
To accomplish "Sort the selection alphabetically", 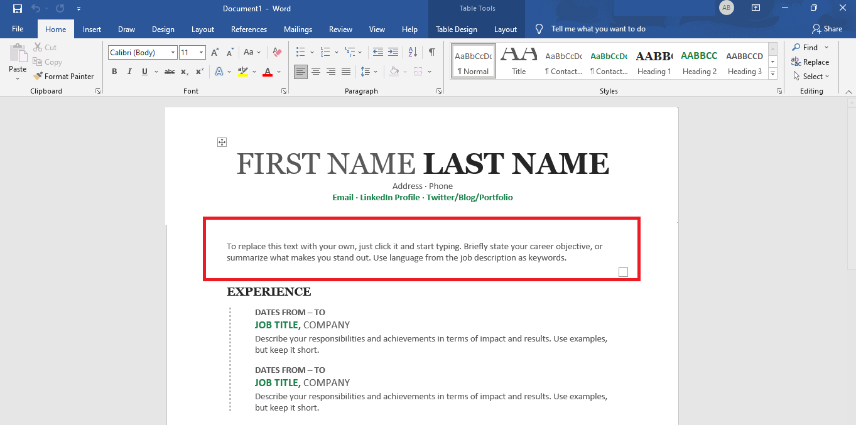I will (x=413, y=52).
